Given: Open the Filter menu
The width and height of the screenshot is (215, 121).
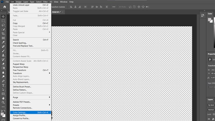Looking at the screenshot, I should 45,2.
